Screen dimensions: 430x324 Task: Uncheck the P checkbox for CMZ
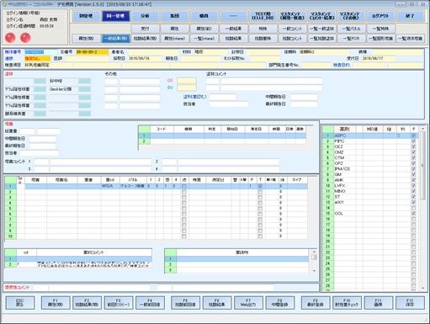(x=413, y=152)
